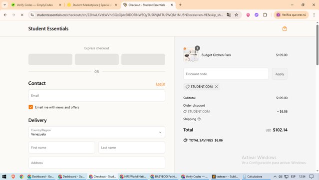
Task: Stop page loading with the X button
Action: (x=22, y=15)
